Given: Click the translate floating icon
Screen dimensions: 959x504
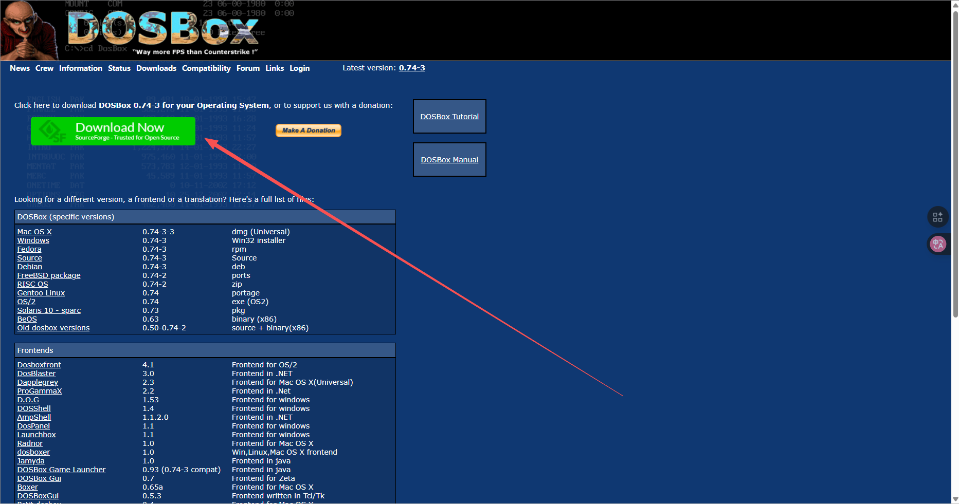Looking at the screenshot, I should coord(938,244).
